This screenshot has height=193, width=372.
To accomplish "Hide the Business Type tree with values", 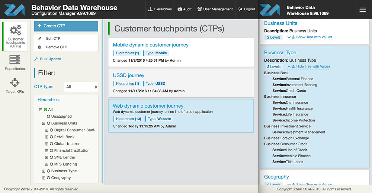I will point(309,66).
